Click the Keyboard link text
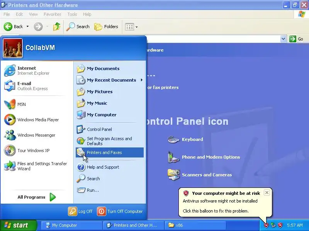The width and height of the screenshot is (309, 231). coord(192,139)
